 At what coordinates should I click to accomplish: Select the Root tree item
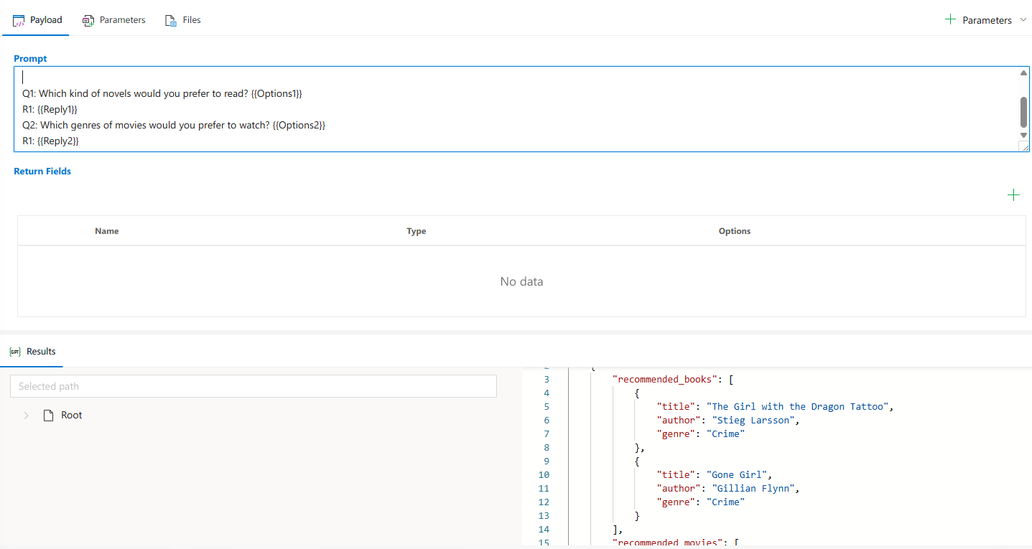point(72,415)
